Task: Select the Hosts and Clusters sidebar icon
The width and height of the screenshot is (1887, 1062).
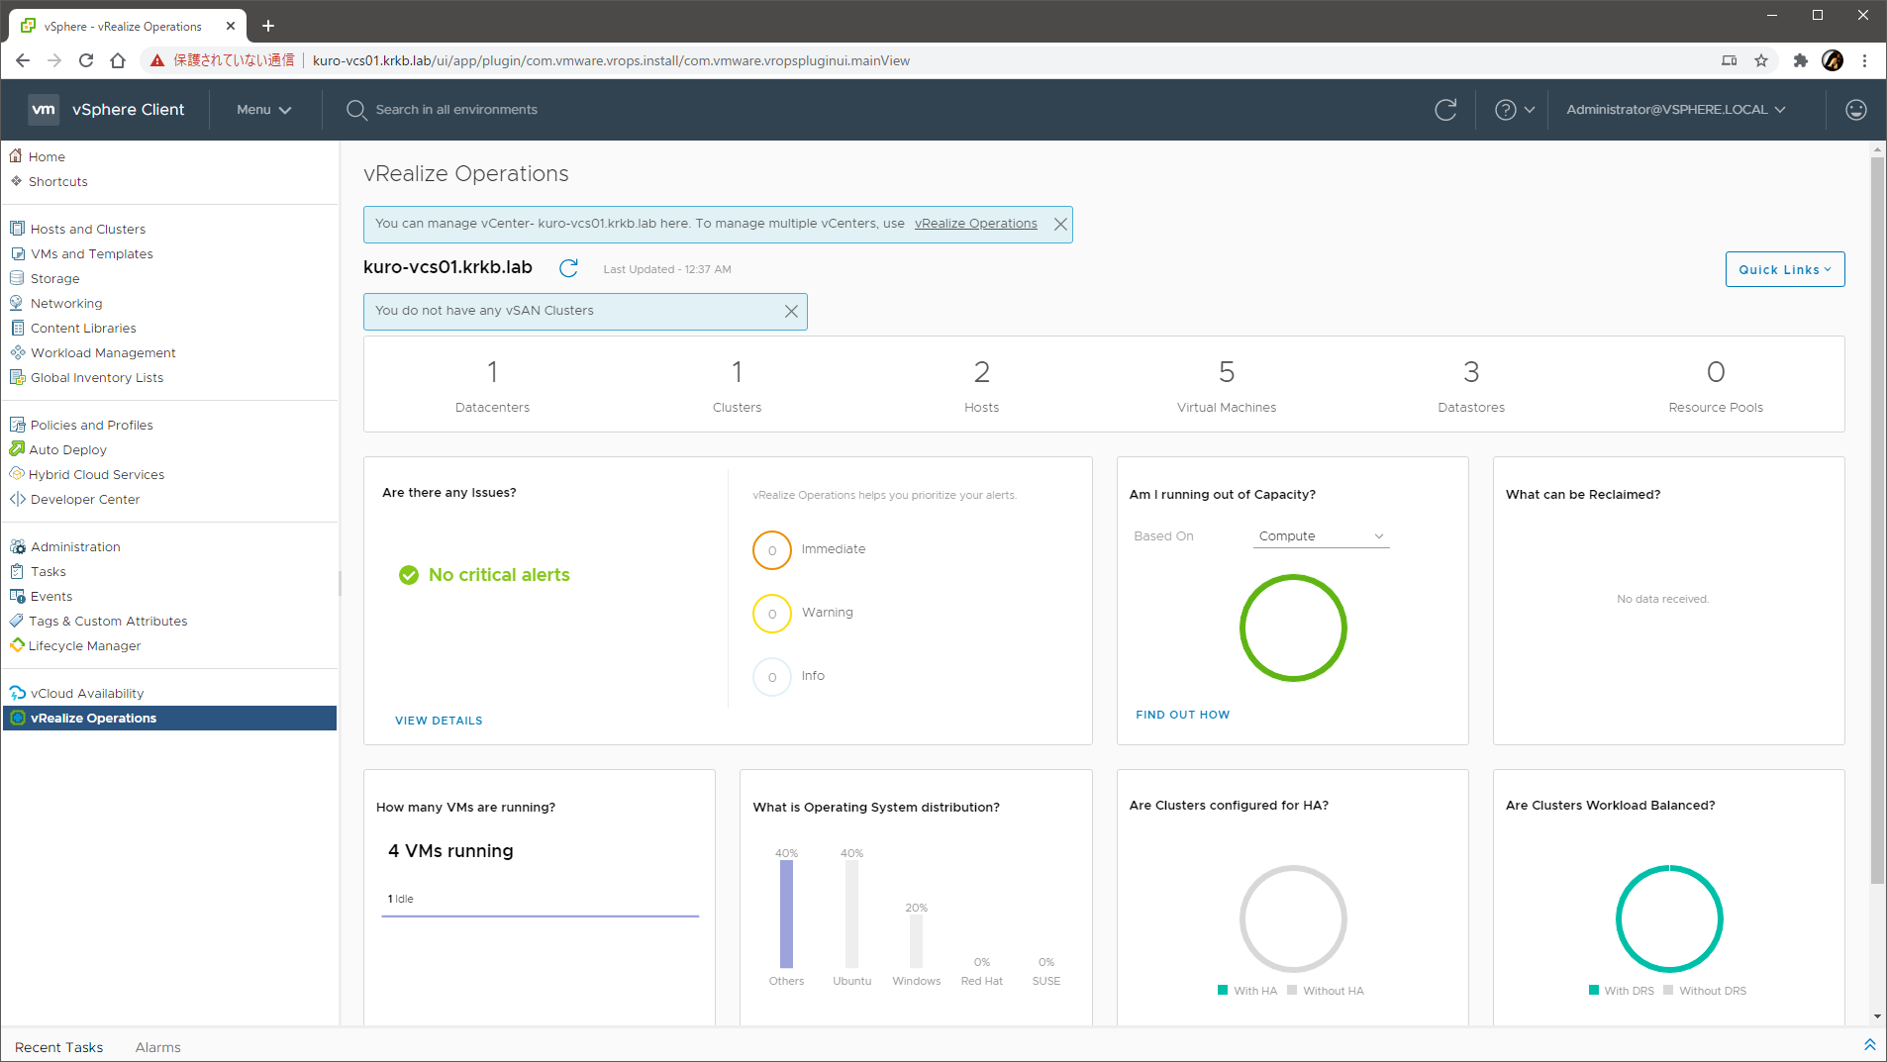Action: 17,229
